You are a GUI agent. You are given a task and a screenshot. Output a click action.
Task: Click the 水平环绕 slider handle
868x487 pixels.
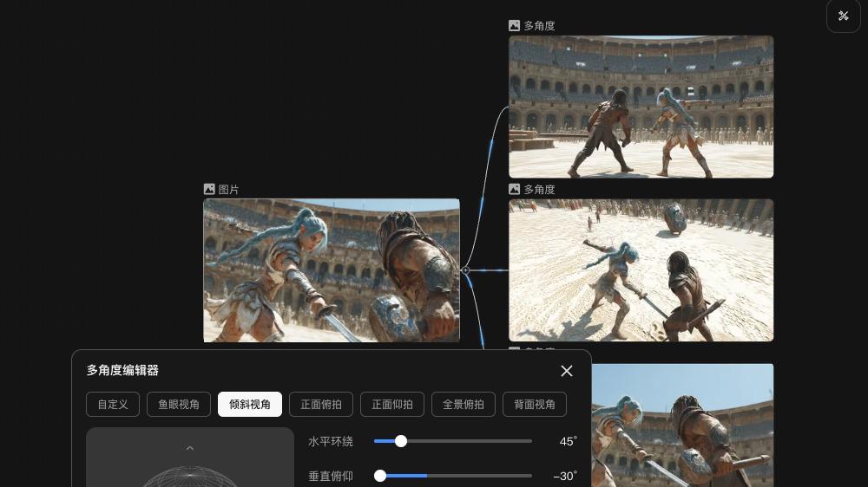click(x=401, y=441)
